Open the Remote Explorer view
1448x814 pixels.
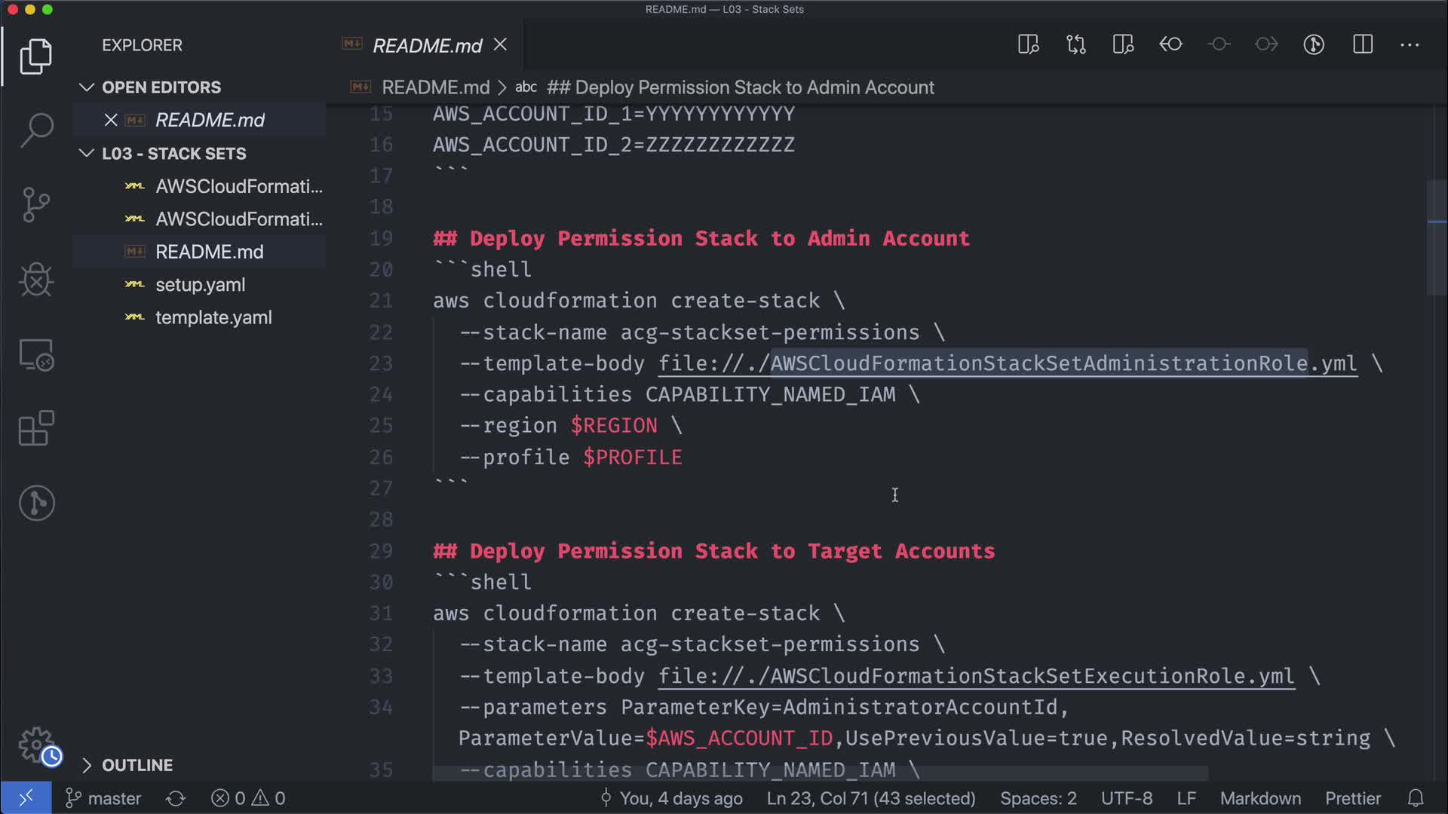36,354
